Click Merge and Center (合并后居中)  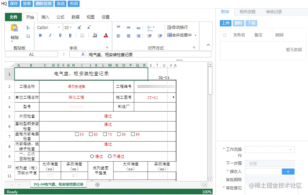[x=180, y=35]
